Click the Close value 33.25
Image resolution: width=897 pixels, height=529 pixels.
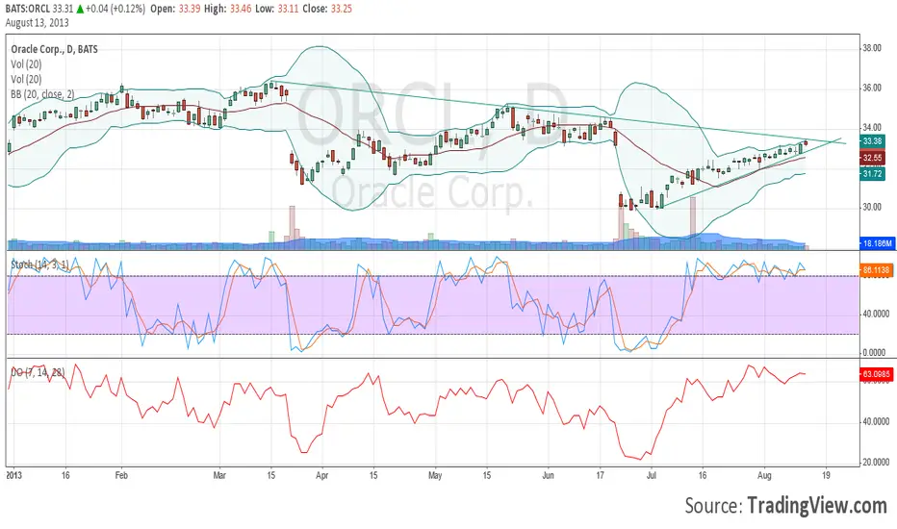click(x=342, y=9)
